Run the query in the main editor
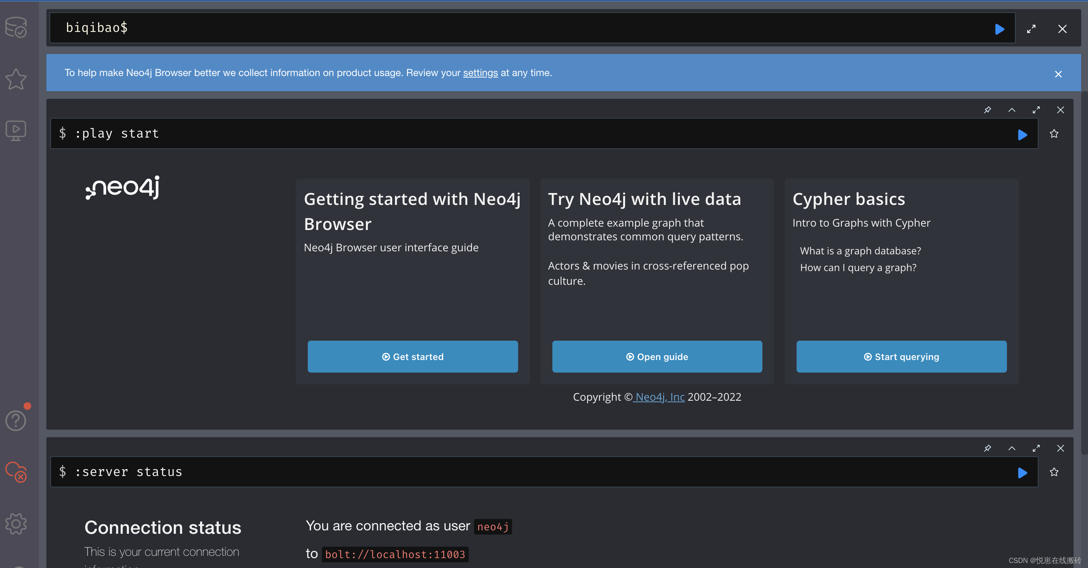 click(x=999, y=29)
